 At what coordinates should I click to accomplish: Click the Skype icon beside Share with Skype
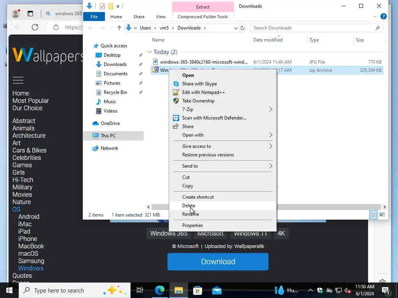point(176,84)
